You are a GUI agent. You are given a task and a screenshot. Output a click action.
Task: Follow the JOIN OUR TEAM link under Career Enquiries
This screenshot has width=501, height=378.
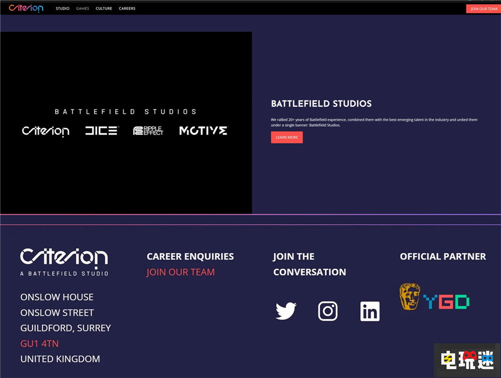pos(180,272)
